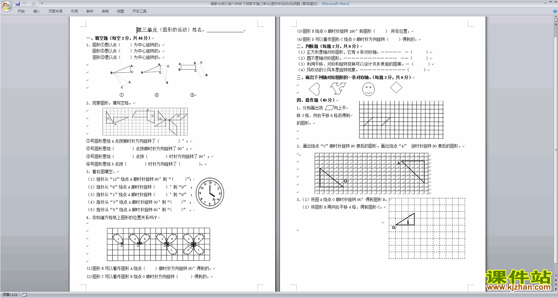Image resolution: width=558 pixels, height=298 pixels.
Task: Open the 开始 ribbon tab
Action: (21, 11)
